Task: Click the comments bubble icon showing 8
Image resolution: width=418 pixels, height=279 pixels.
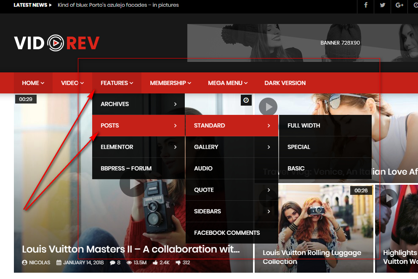Action: (x=112, y=263)
